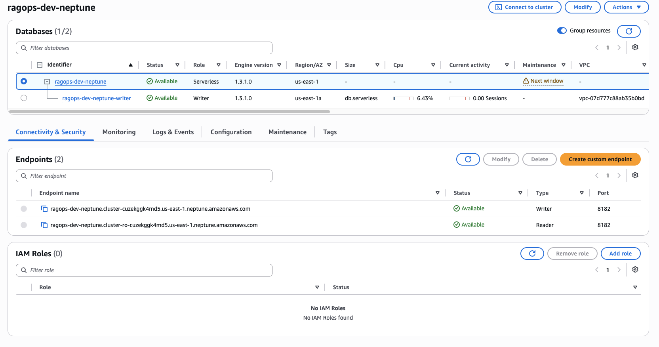Click the 6.43% Cpu usage bar
The width and height of the screenshot is (659, 347).
[404, 98]
